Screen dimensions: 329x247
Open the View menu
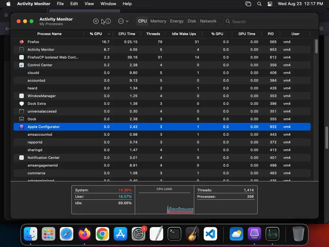(89, 4)
